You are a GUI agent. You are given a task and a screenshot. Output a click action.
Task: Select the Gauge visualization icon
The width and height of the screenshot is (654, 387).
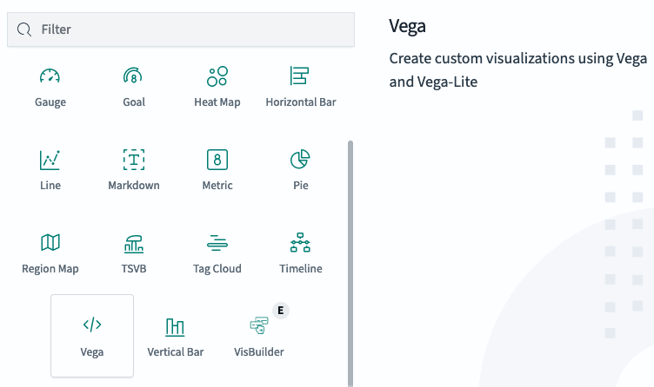coord(50,76)
